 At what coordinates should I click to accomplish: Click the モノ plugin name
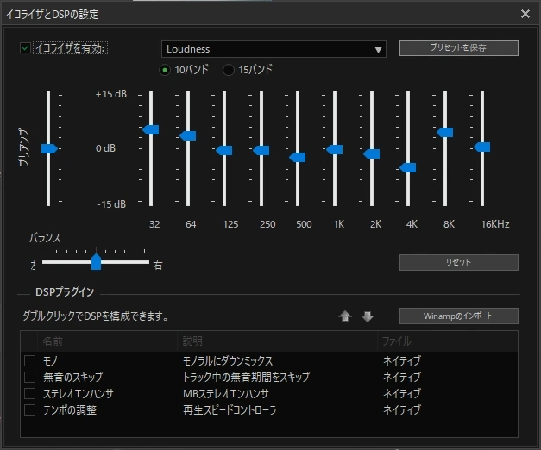(x=50, y=360)
